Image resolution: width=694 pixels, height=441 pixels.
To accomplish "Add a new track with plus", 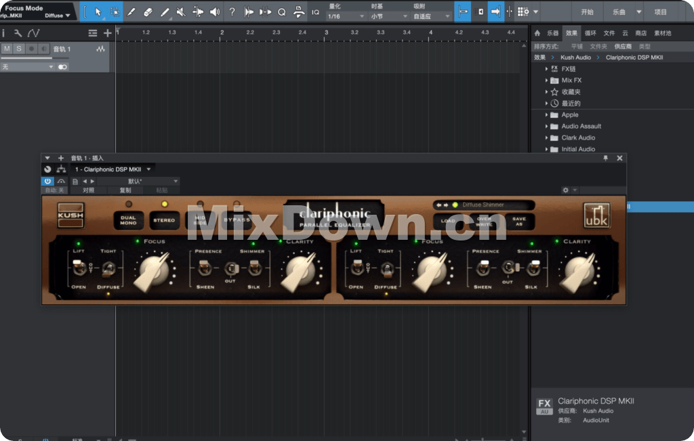I will pyautogui.click(x=108, y=33).
